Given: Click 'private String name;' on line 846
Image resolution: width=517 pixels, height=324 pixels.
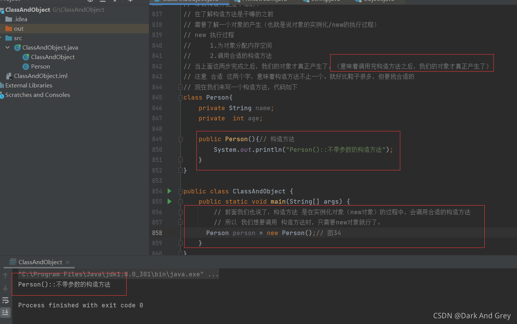Looking at the screenshot, I should [236, 108].
